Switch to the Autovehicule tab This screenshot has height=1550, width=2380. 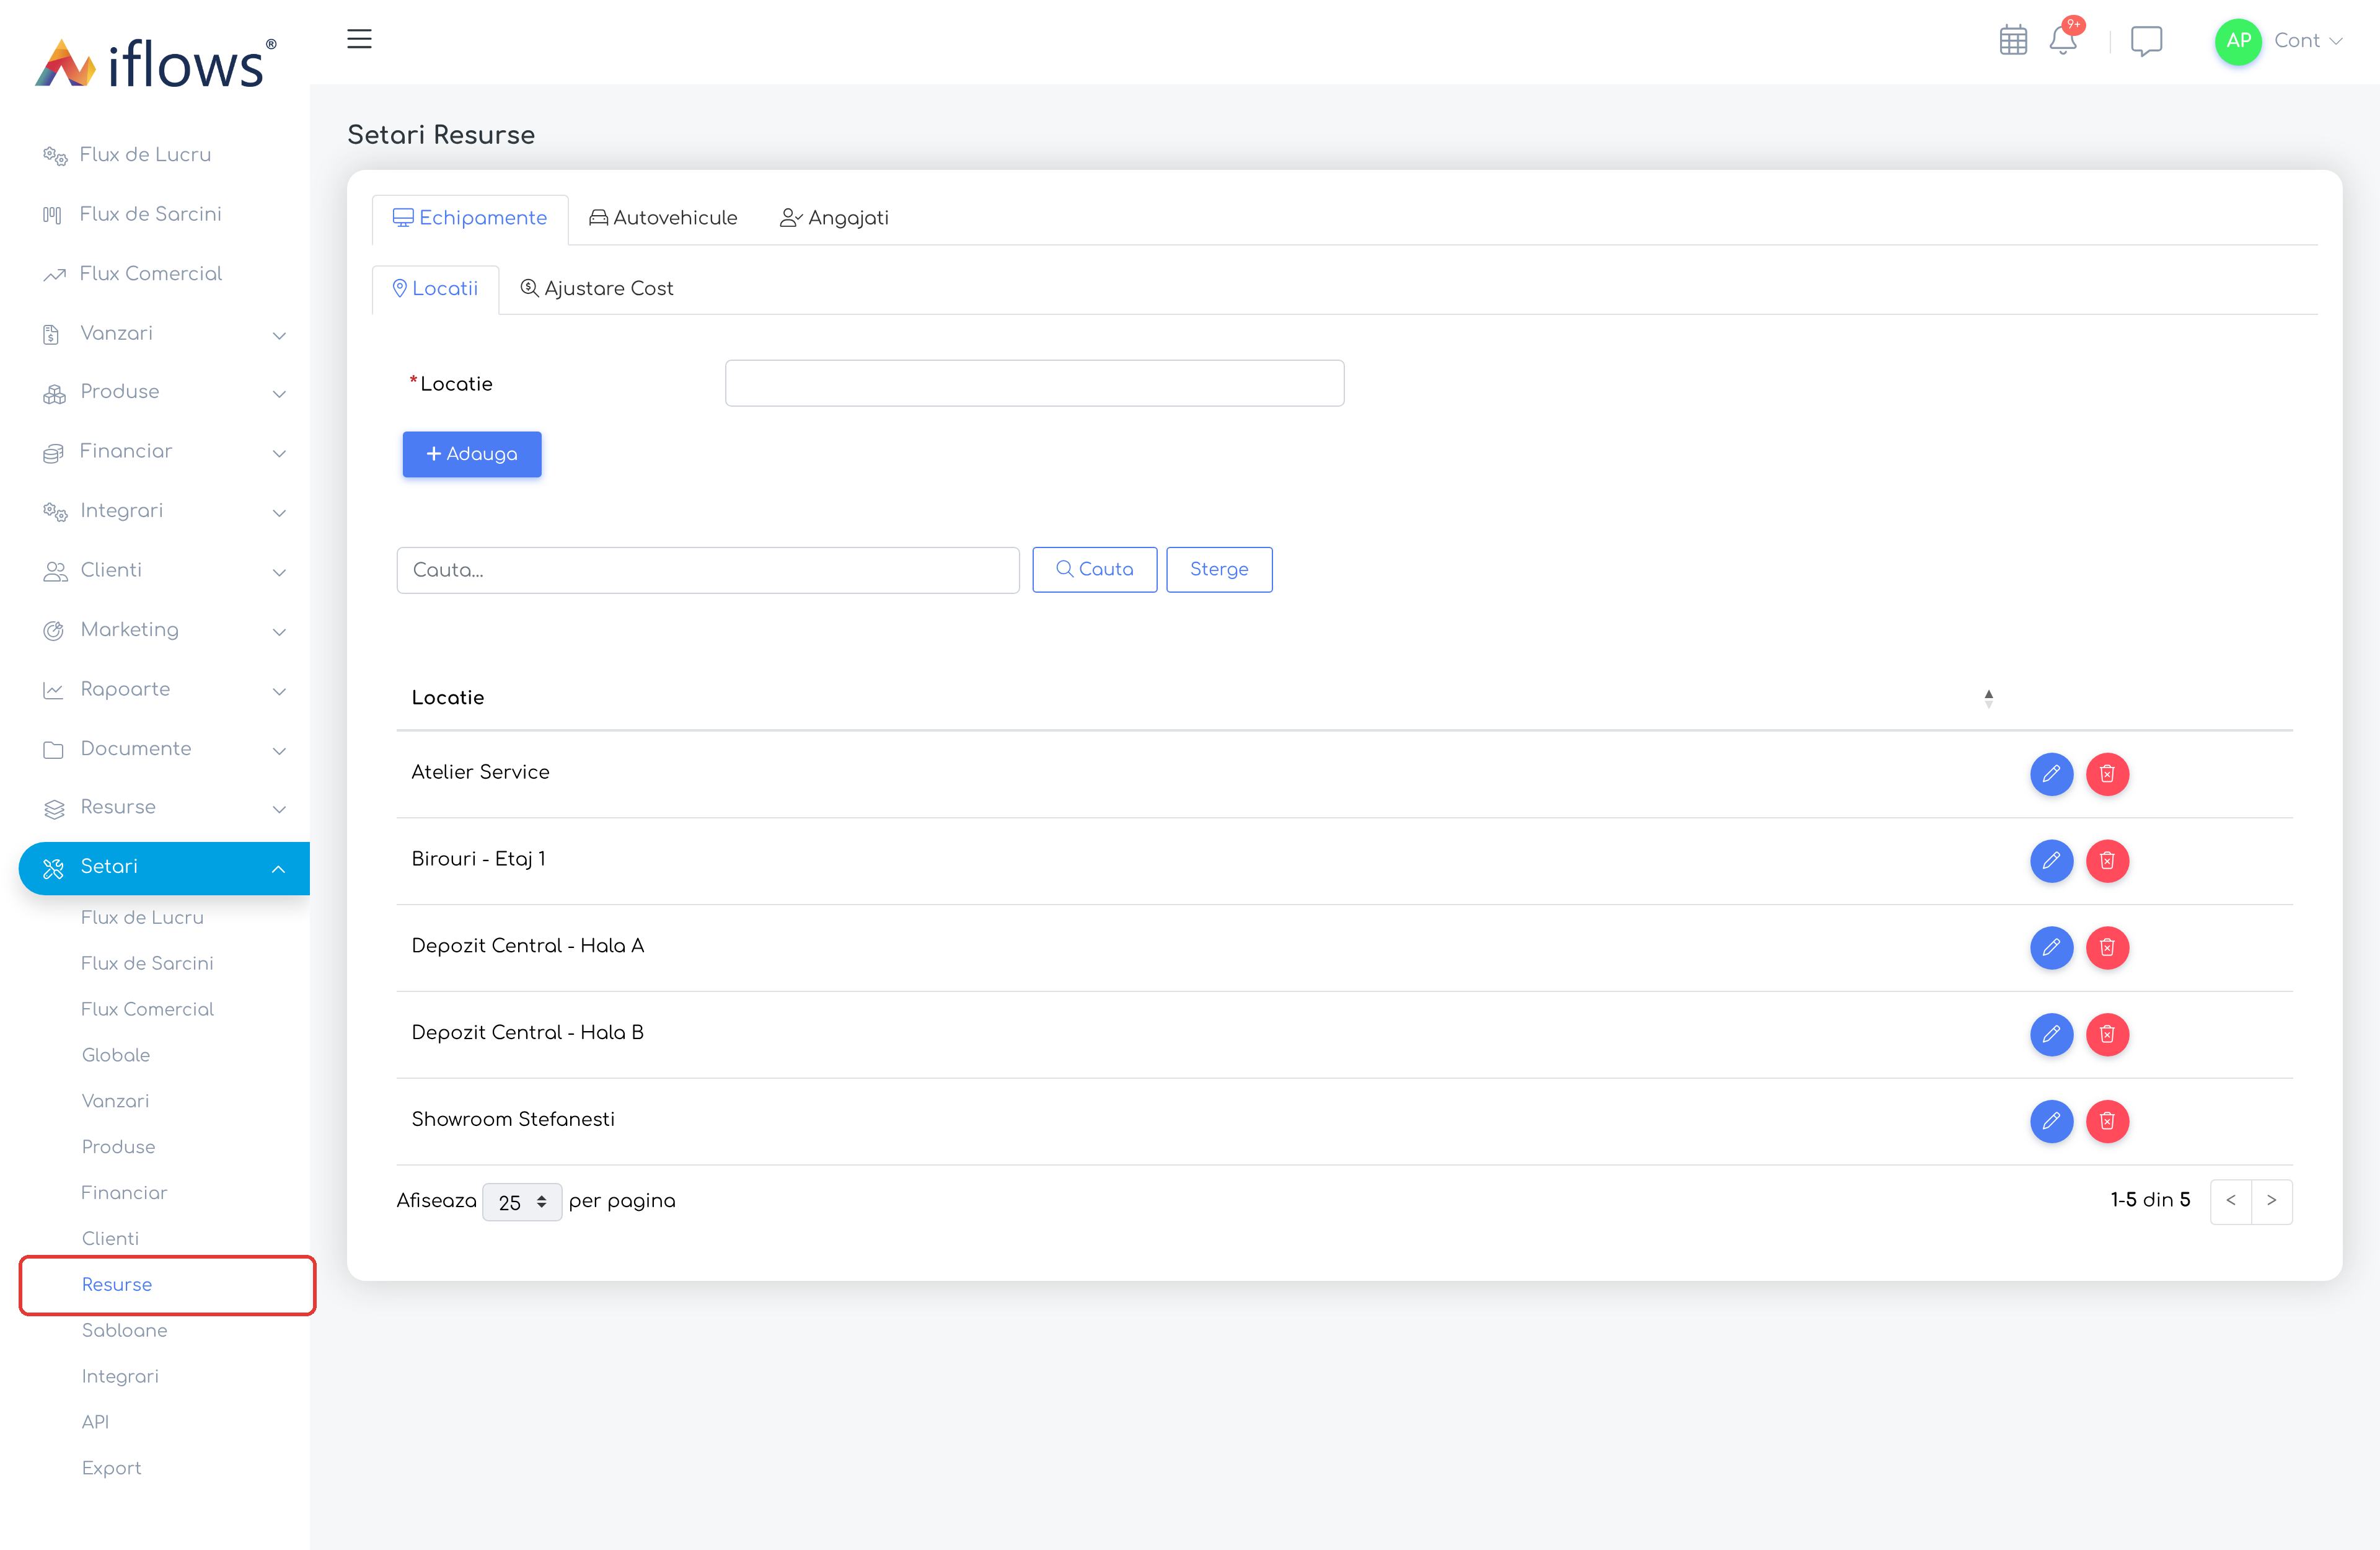click(663, 218)
